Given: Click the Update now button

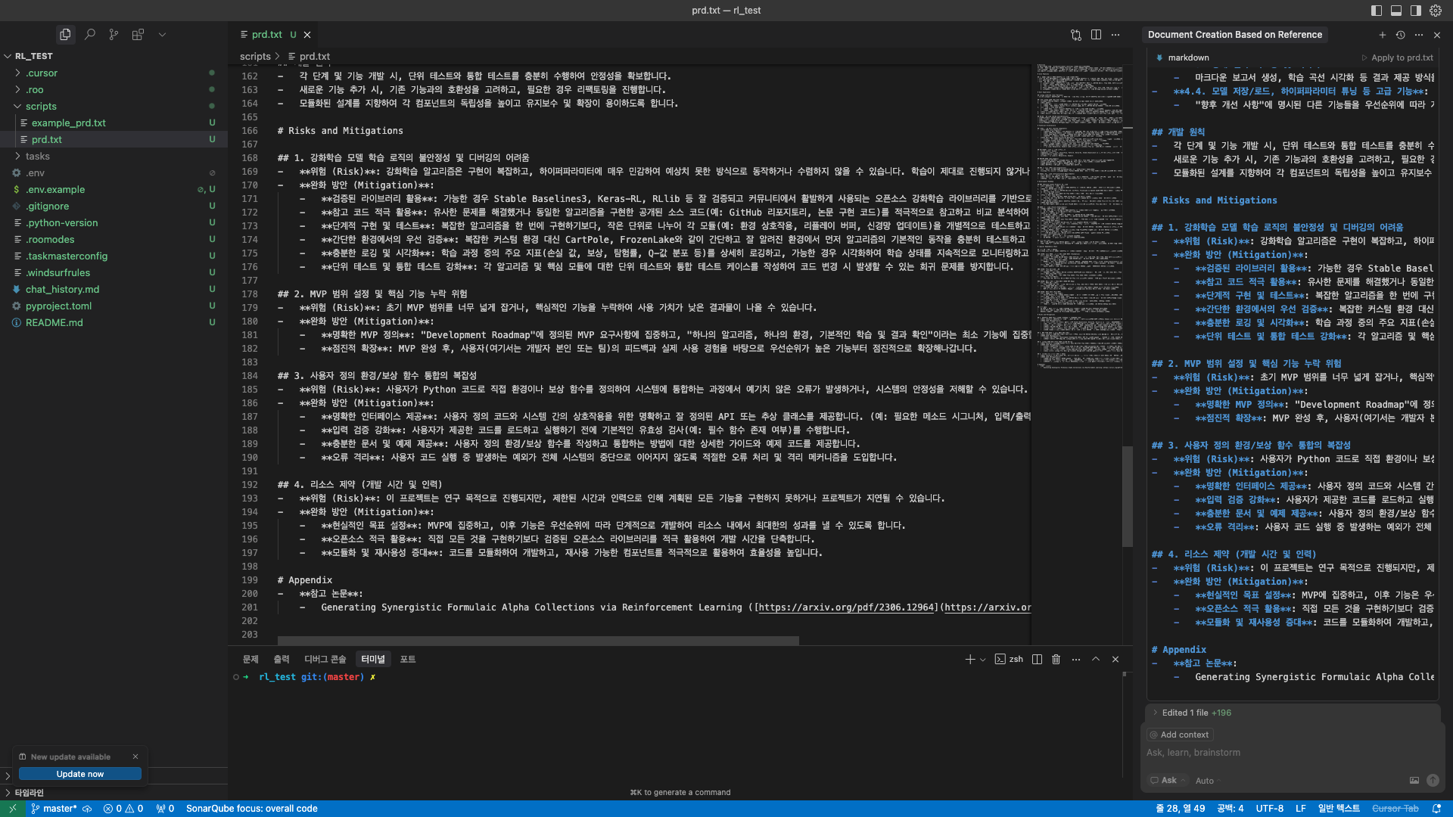Looking at the screenshot, I should (80, 774).
